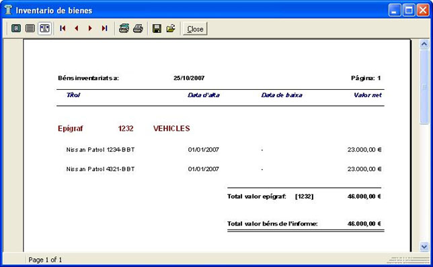Viewport: 433px width, 267px height.
Task: Click the Nissan Patrol 4321-BBT entry
Action: (101, 169)
